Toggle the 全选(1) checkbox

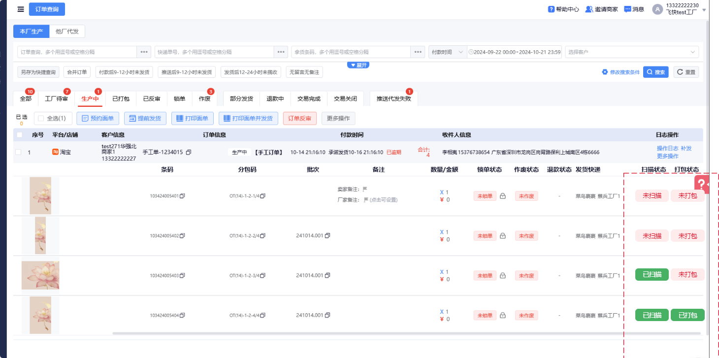point(41,118)
